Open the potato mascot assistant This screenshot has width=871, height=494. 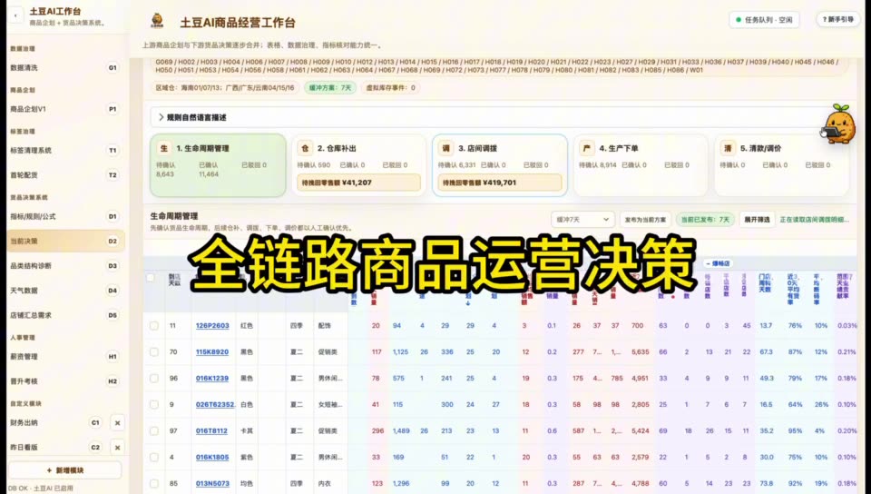838,124
